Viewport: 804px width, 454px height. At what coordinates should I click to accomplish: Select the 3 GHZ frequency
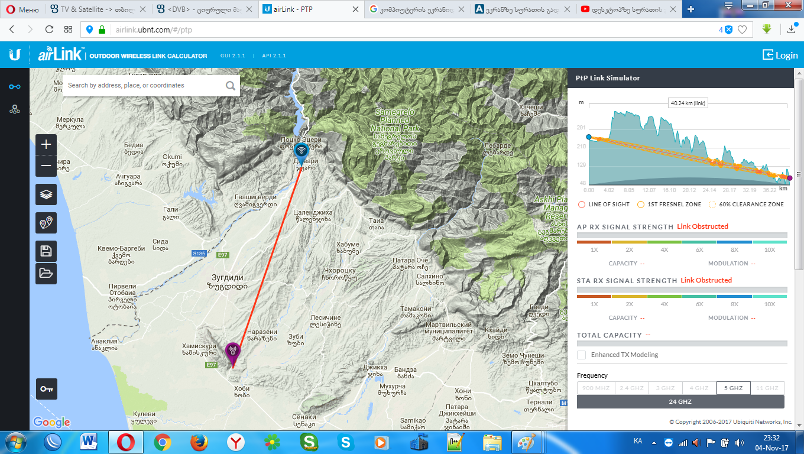click(666, 388)
